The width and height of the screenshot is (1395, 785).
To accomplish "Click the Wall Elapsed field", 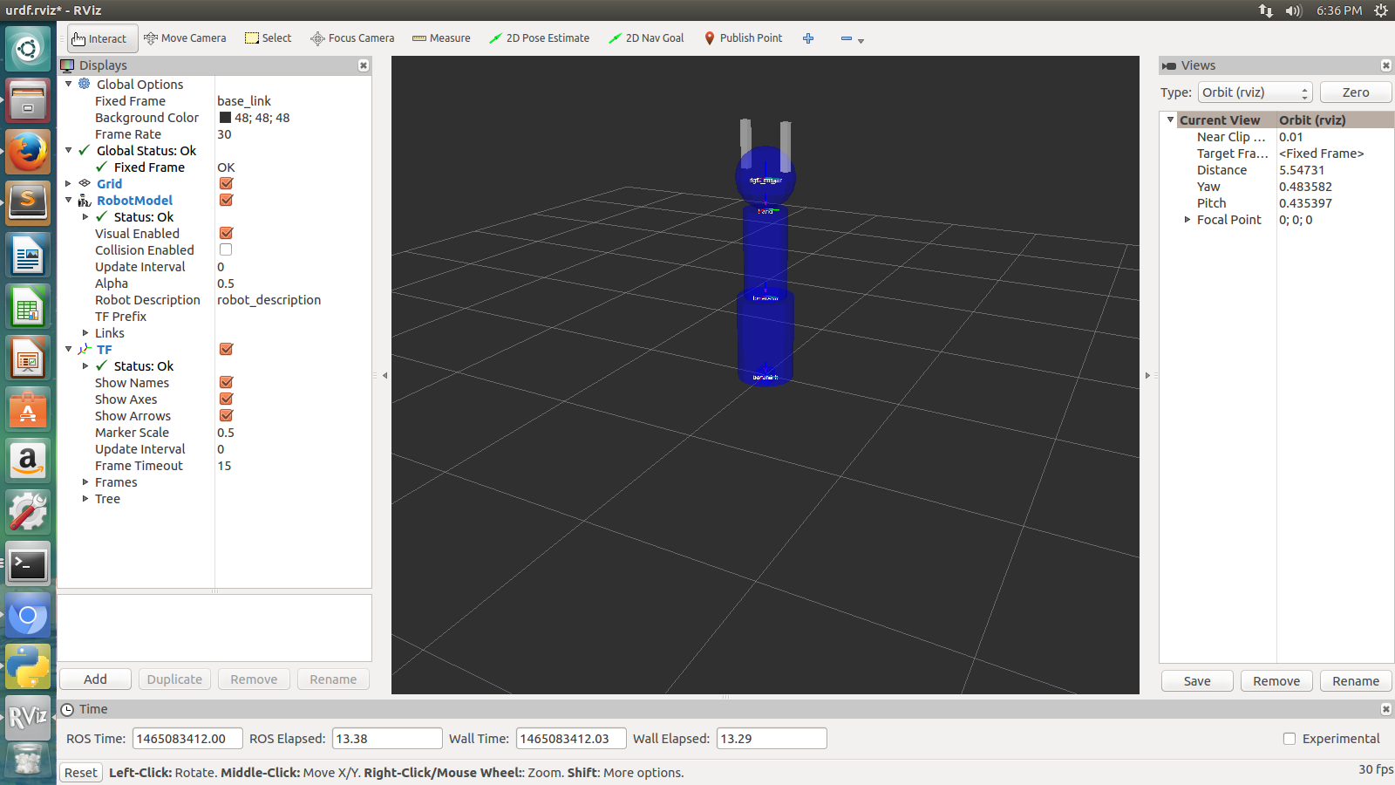I will pos(772,739).
